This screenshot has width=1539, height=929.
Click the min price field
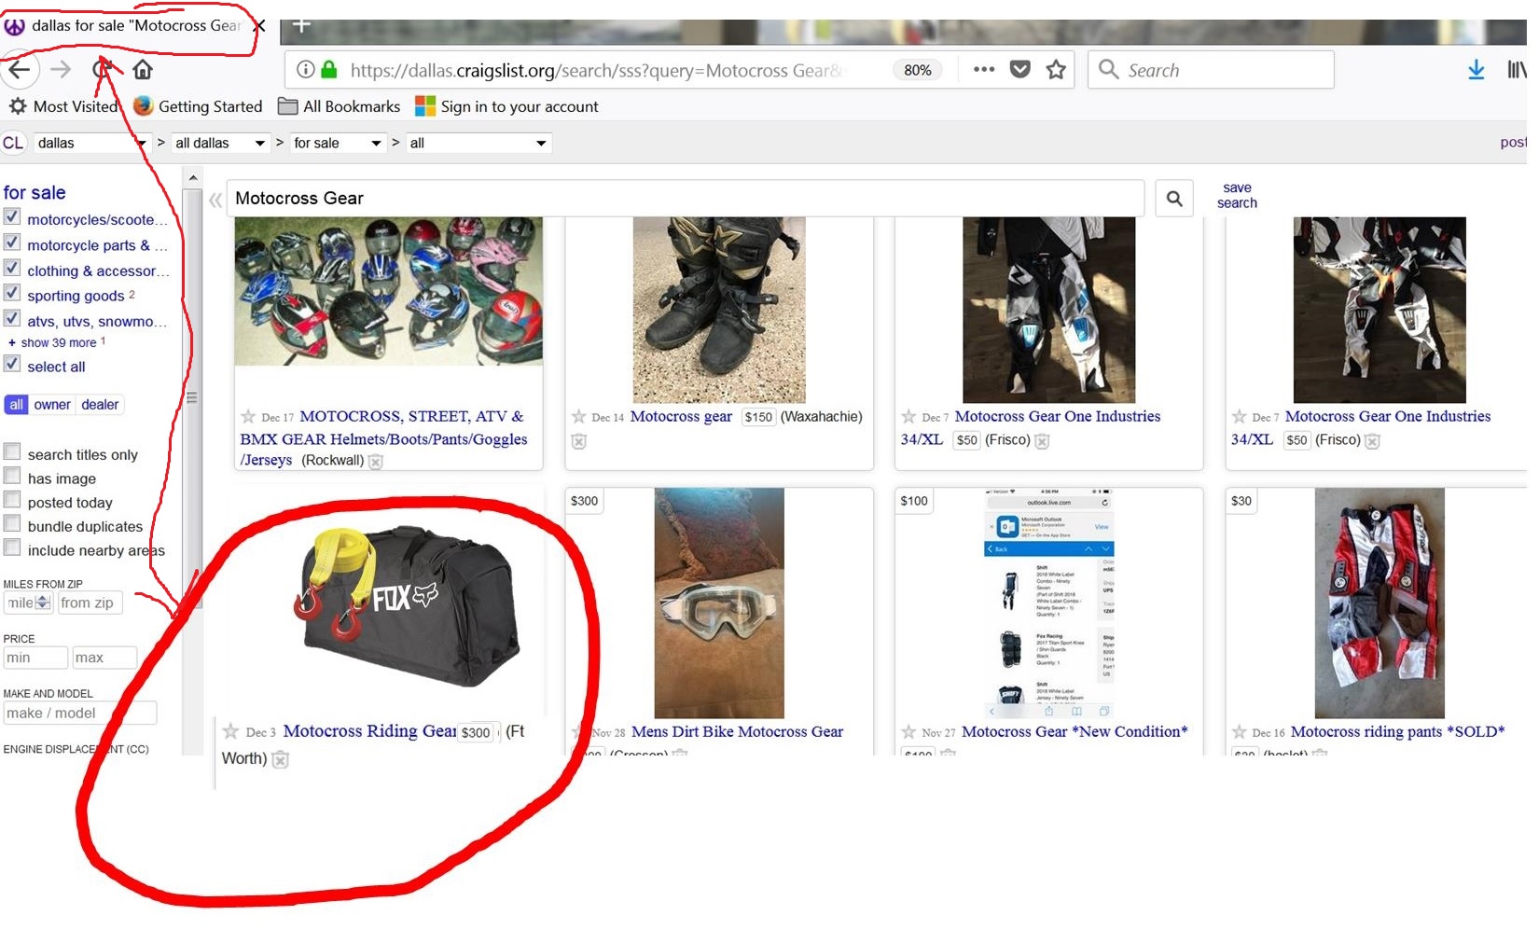tap(35, 658)
